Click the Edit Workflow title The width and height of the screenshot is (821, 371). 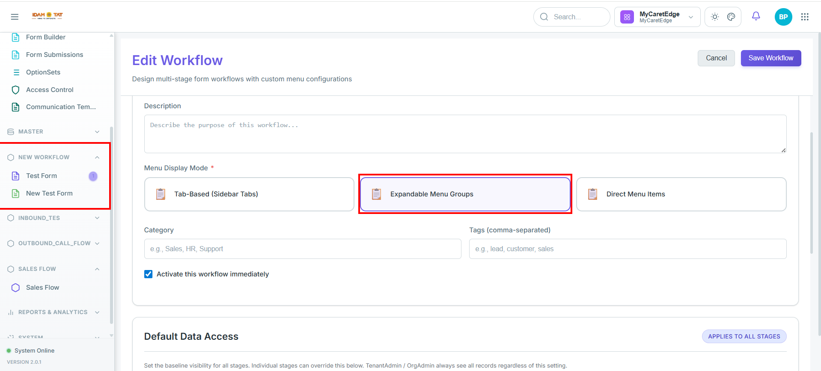point(177,60)
